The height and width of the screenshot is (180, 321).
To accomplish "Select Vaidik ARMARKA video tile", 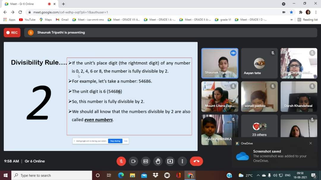I will (x=220, y=130).
